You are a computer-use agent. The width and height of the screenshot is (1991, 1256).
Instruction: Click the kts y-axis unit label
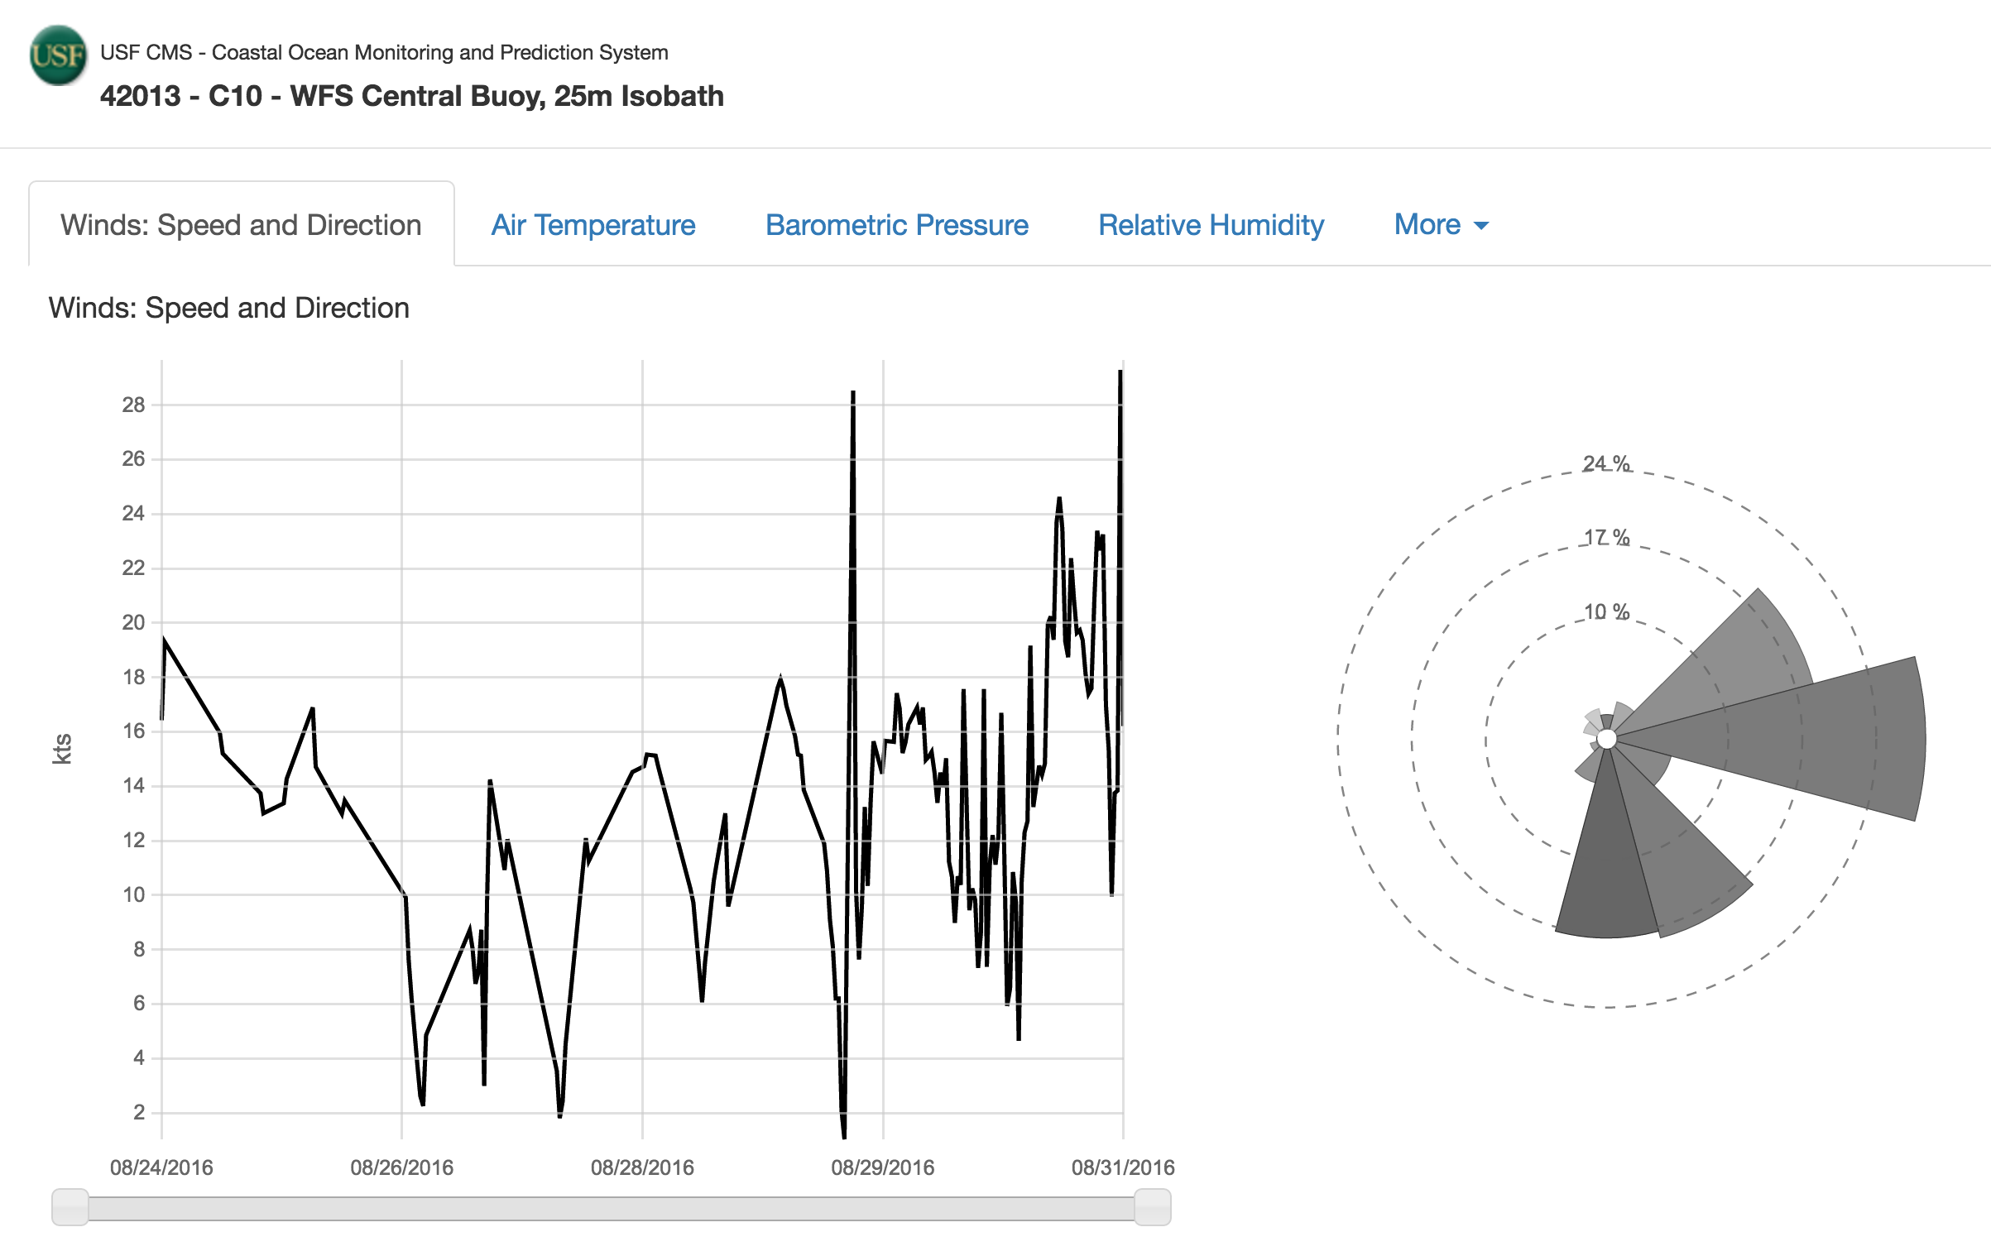point(62,749)
